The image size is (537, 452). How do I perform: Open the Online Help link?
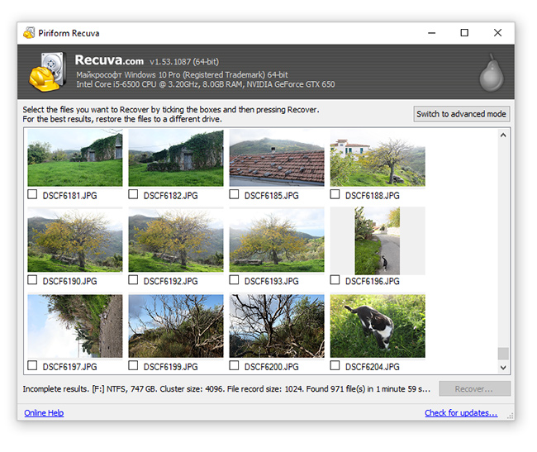(44, 413)
